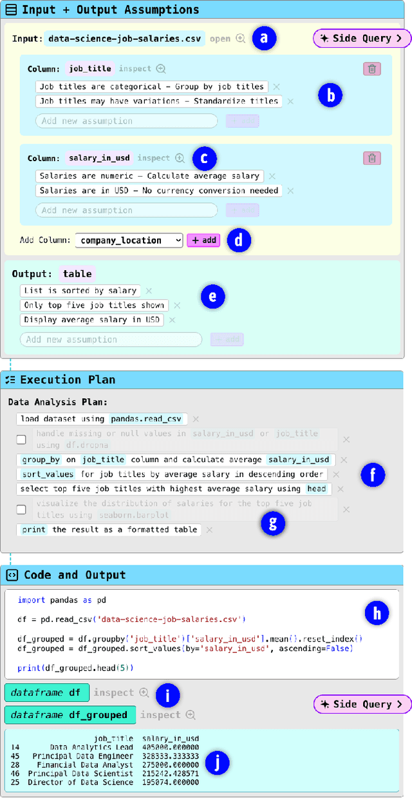Viewport: 412px width, 798px height.
Task: Remove 'Job titles are categorical' assumption
Action: click(x=276, y=86)
